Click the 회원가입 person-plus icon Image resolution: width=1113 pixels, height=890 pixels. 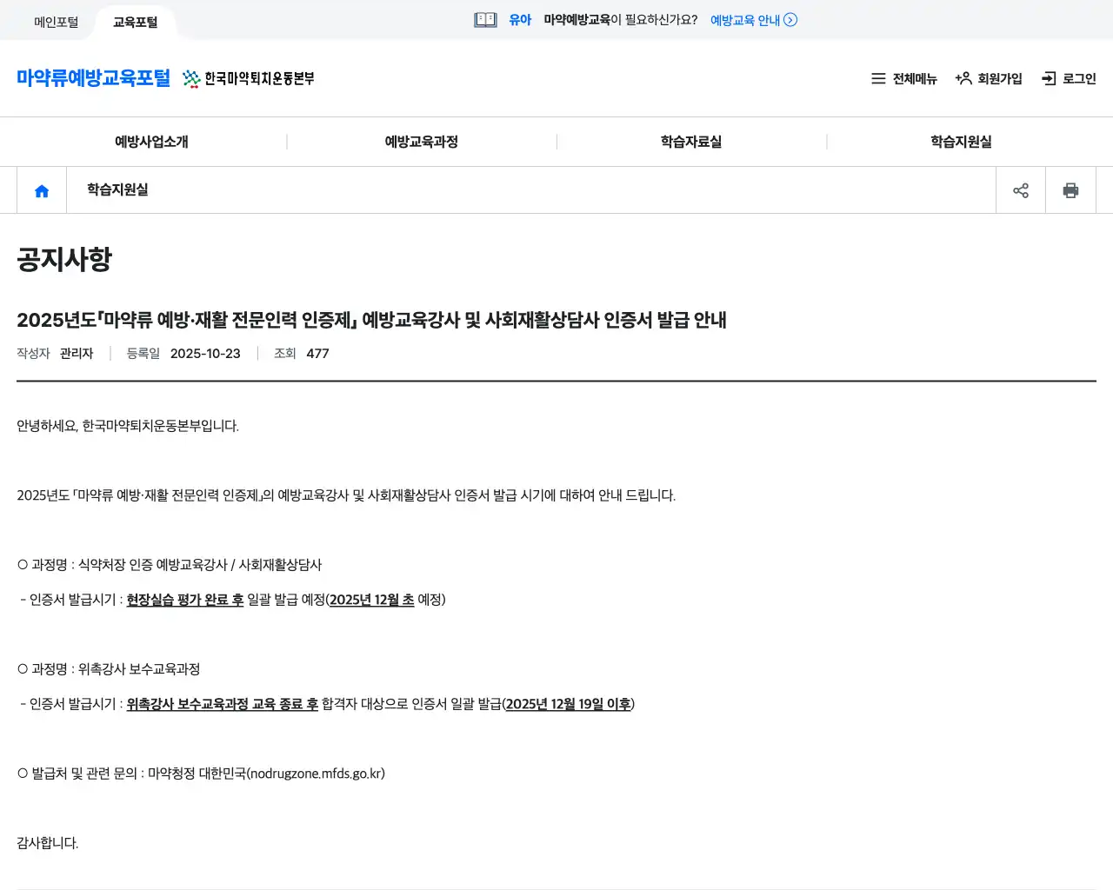tap(963, 78)
